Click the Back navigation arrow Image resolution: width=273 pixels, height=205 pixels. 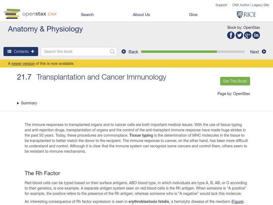(124, 51)
